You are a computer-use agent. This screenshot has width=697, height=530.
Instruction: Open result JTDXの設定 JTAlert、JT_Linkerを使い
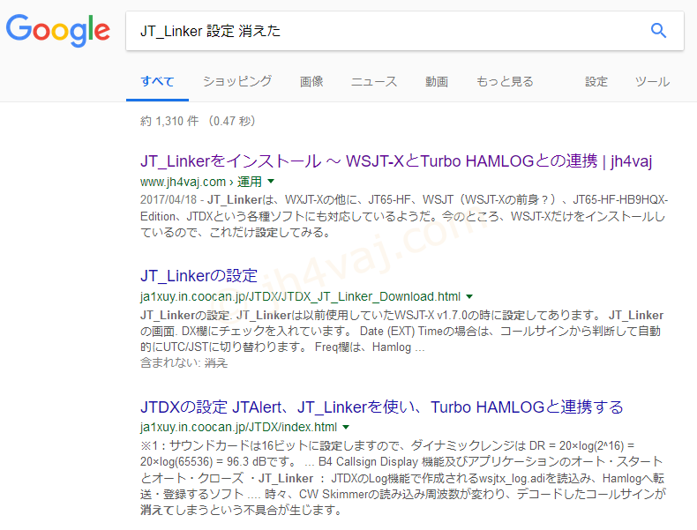click(382, 407)
